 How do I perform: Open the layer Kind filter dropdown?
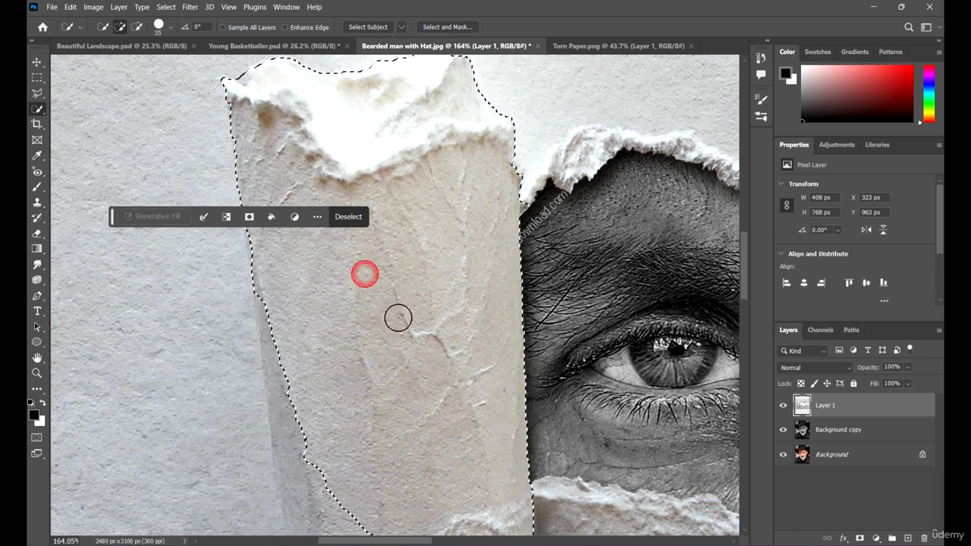click(803, 351)
